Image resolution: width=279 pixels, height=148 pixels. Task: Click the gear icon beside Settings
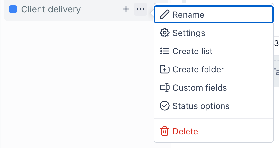tap(165, 33)
